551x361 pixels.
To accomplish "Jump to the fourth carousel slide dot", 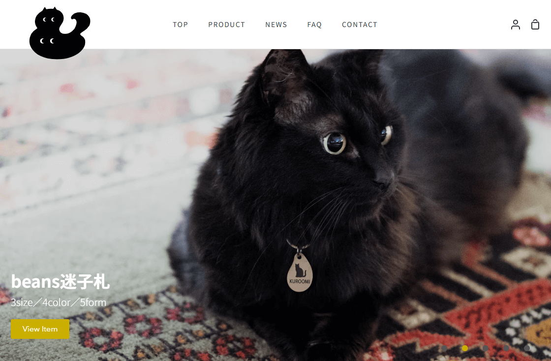I will 506,348.
